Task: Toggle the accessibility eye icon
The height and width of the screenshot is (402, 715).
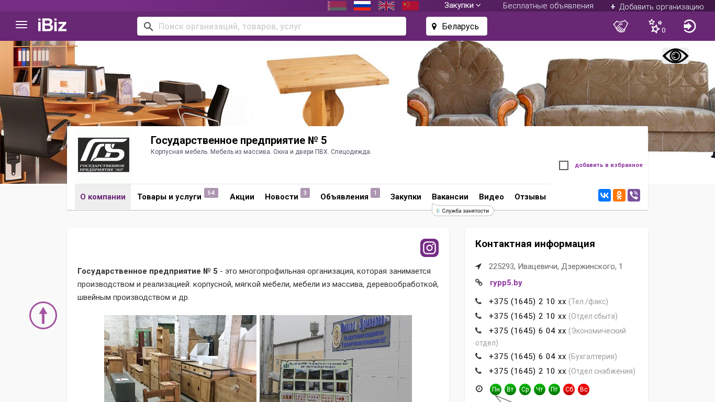Action: coord(675,56)
